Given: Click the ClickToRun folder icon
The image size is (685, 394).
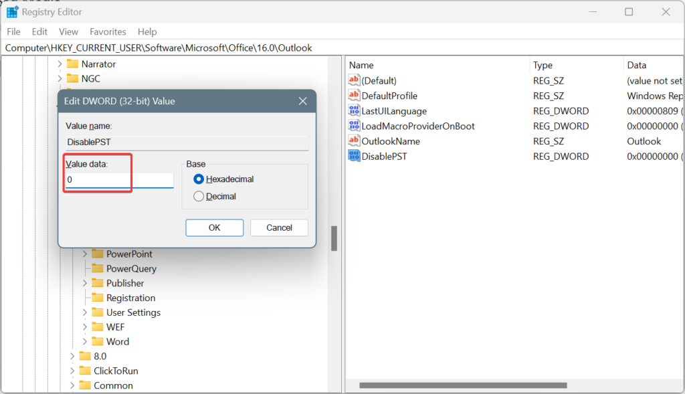Looking at the screenshot, I should point(85,371).
